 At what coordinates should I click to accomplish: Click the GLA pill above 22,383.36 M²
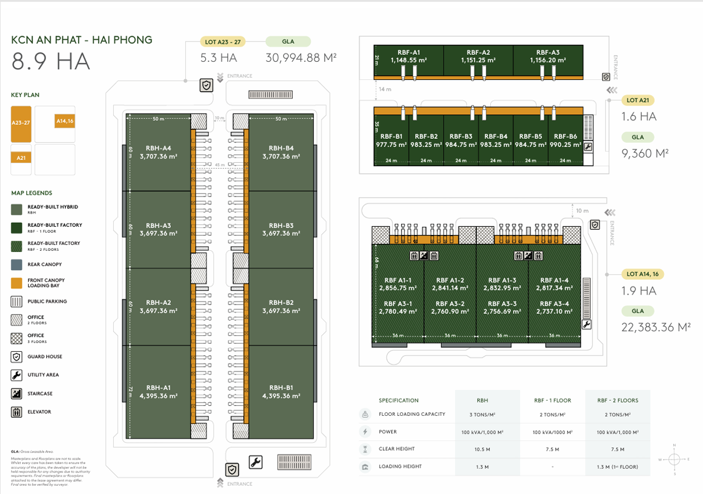638,311
